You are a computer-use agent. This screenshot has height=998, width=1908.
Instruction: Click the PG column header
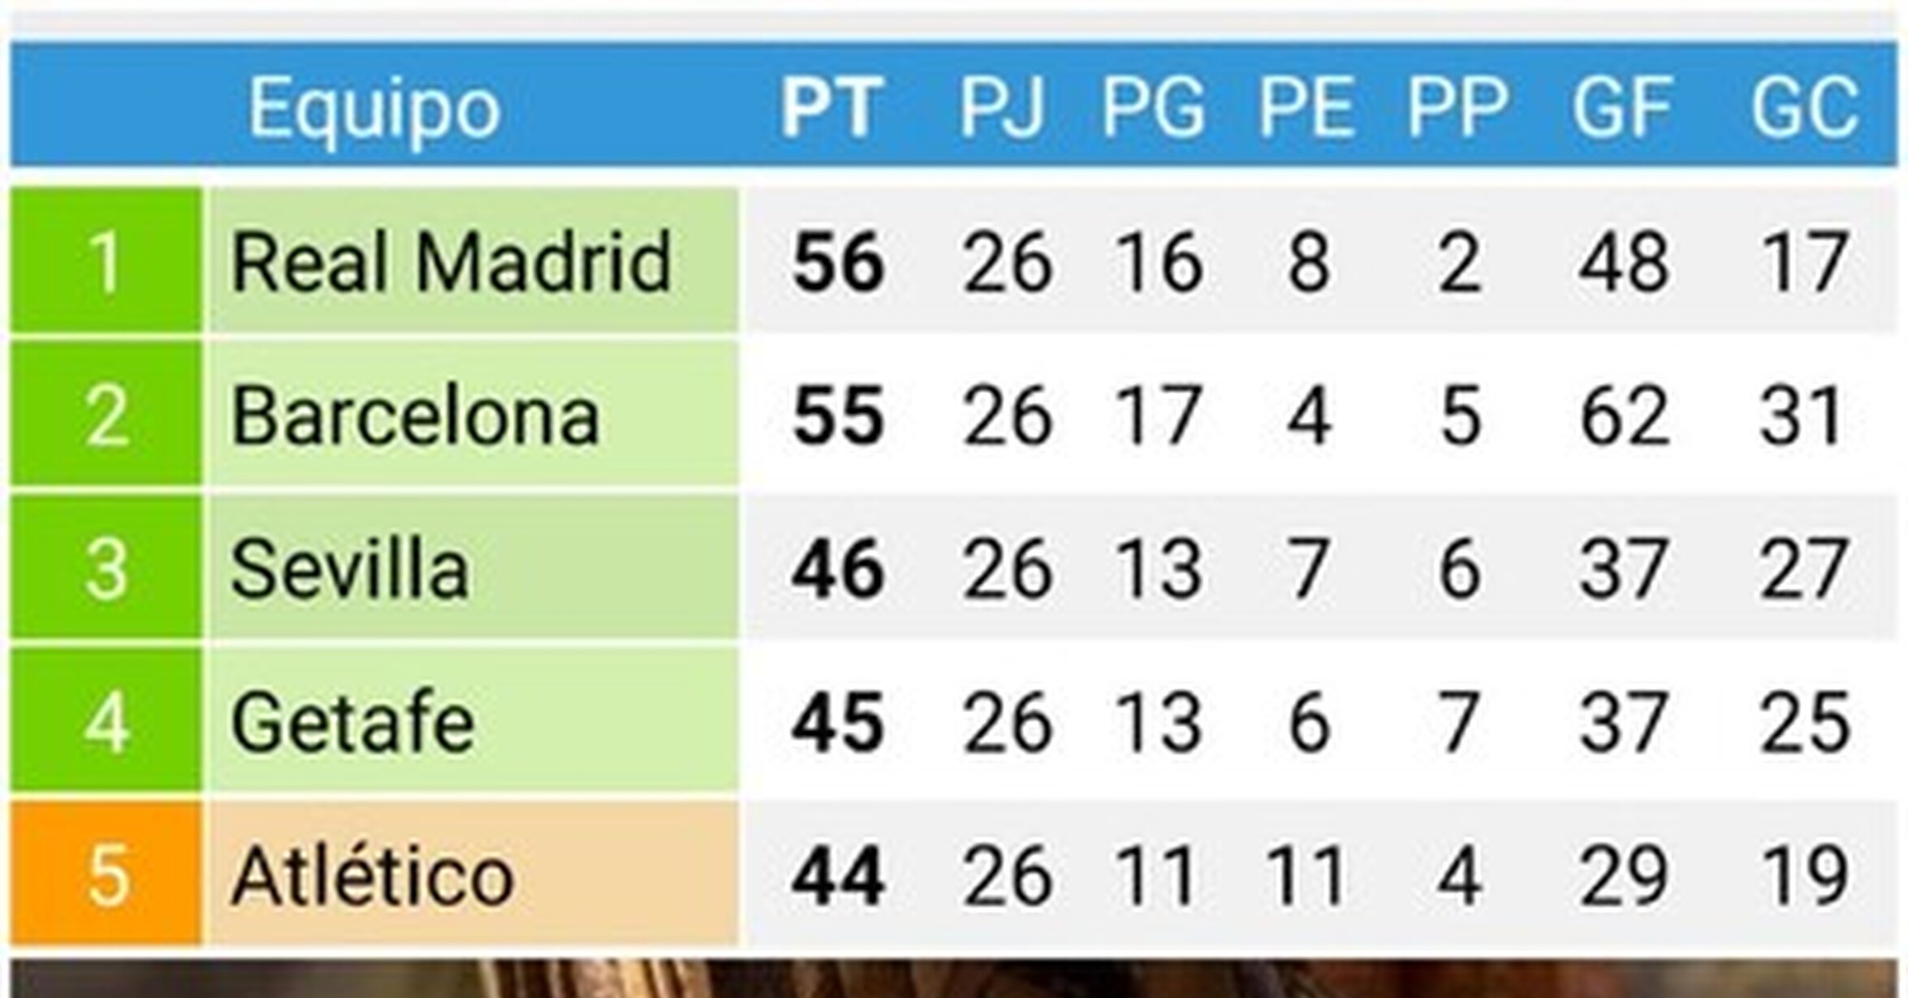pyautogui.click(x=1153, y=106)
